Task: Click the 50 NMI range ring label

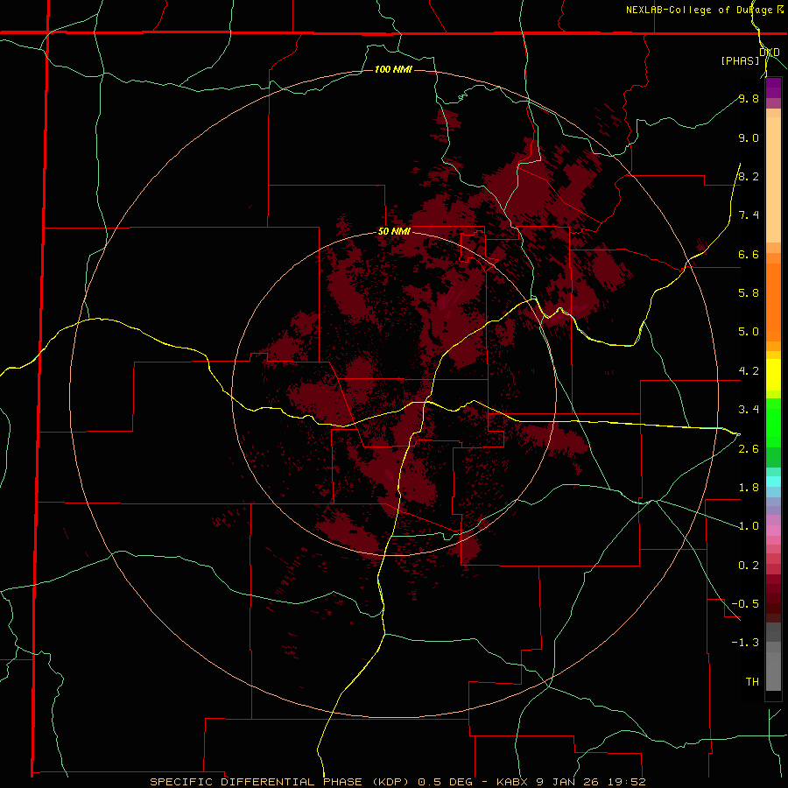Action: pyautogui.click(x=394, y=231)
